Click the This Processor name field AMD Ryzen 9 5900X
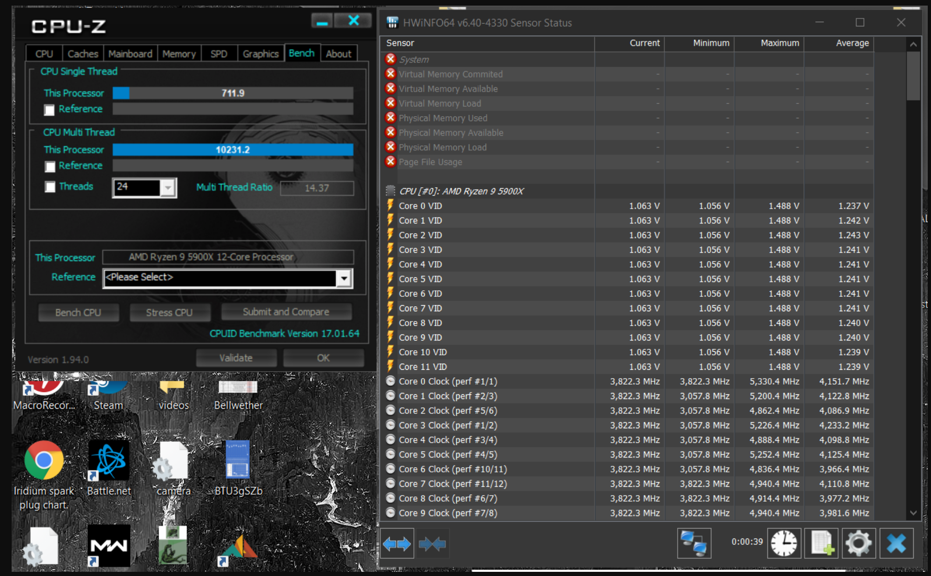Image resolution: width=931 pixels, height=576 pixels. tap(228, 257)
